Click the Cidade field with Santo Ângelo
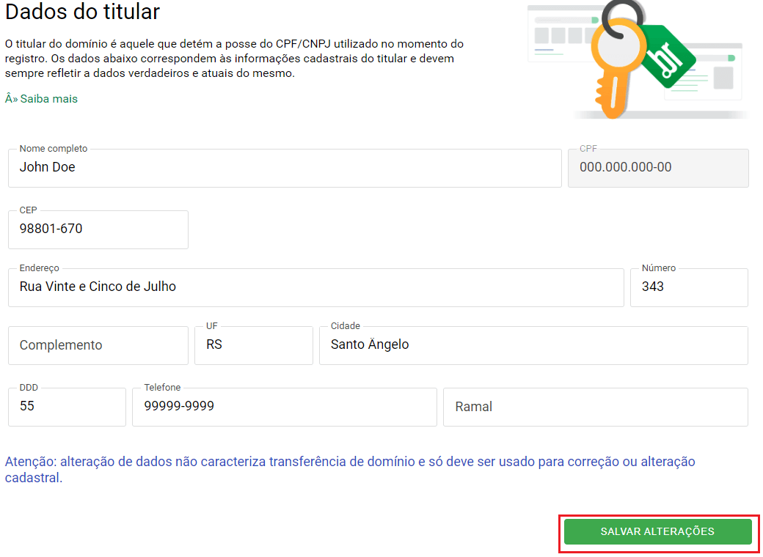Screen dimensions: 763x557 coord(533,345)
